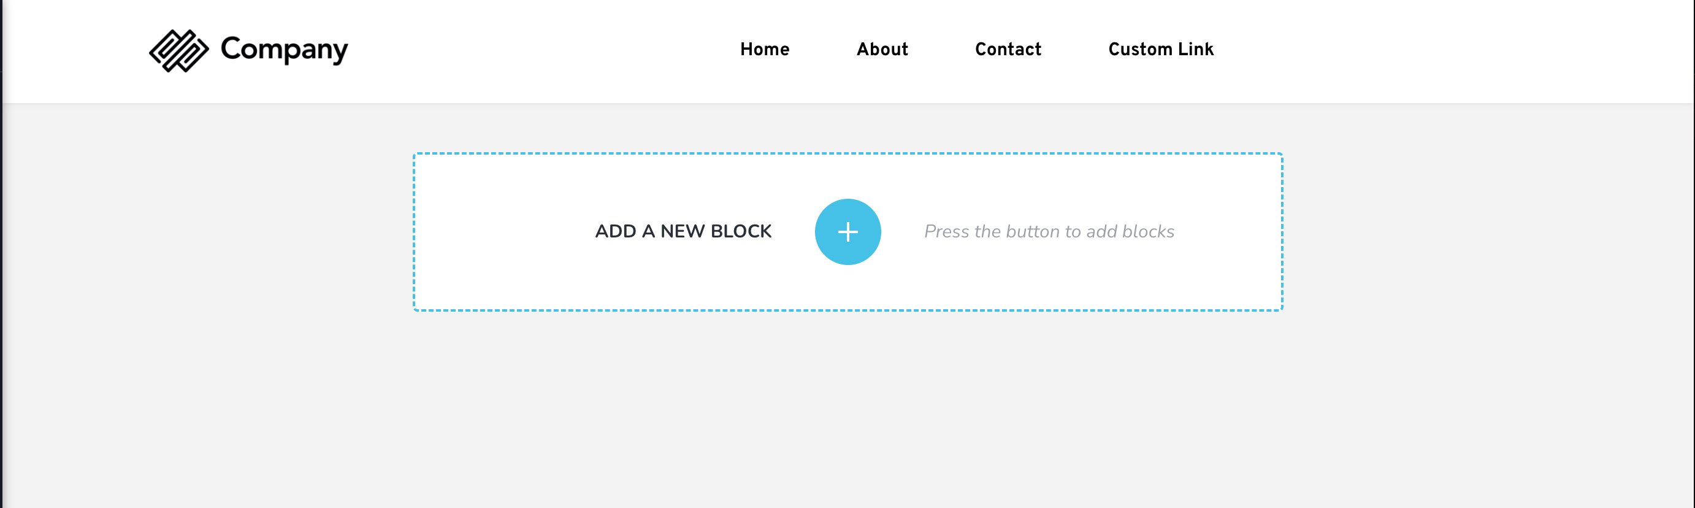Click the italic hint about adding blocks
The image size is (1695, 508).
coord(1049,232)
